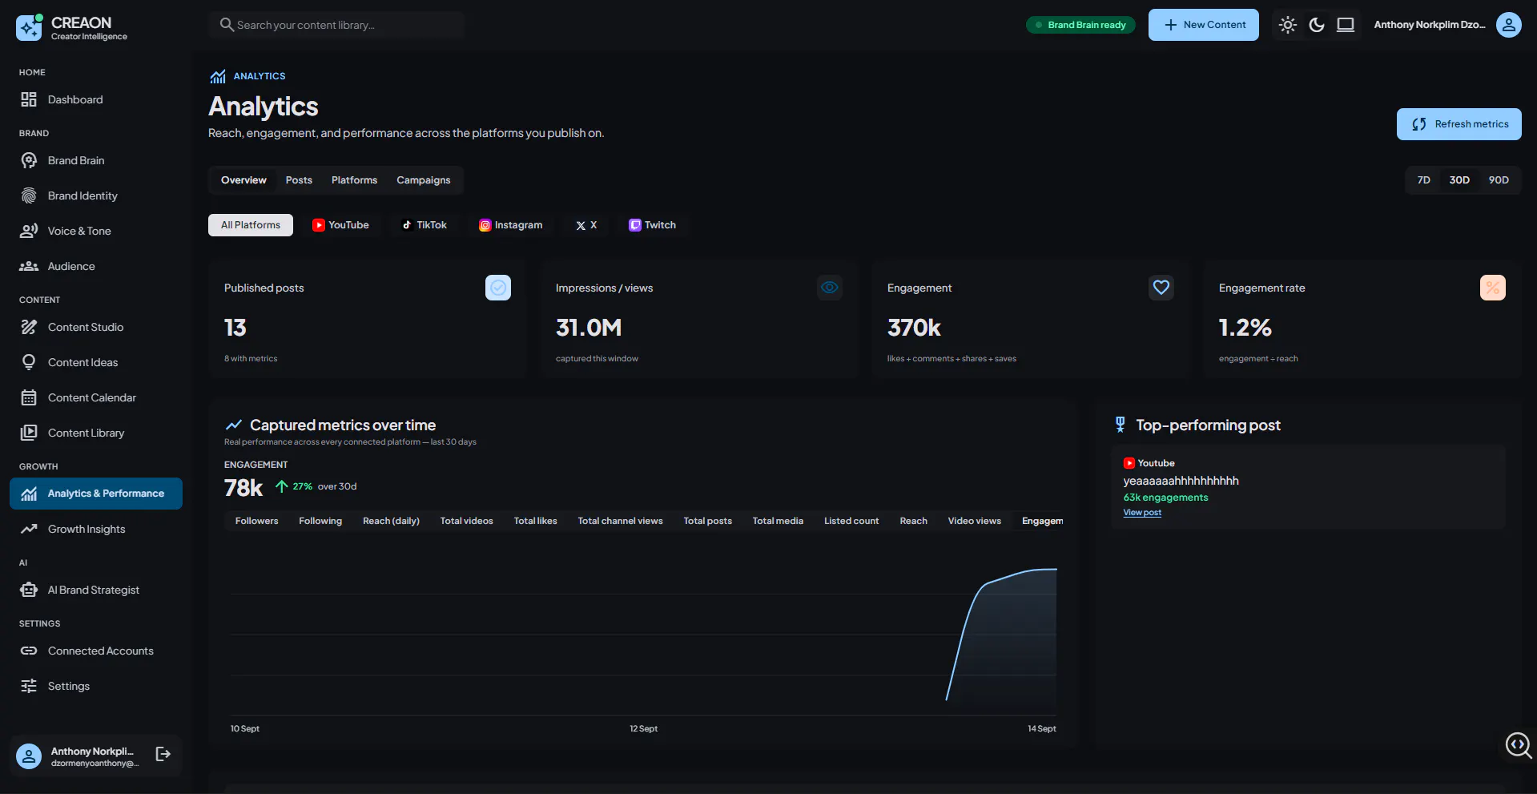
Task: Click the Engagement heart icon
Action: 1161,288
